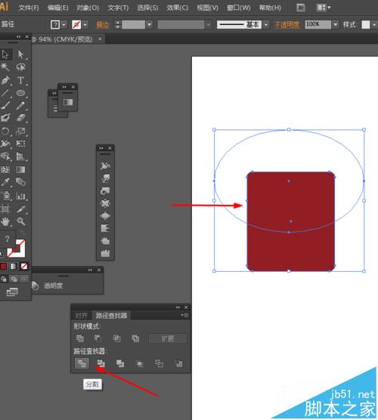Select the Column Graph tool
The height and width of the screenshot is (420, 378).
[20, 196]
